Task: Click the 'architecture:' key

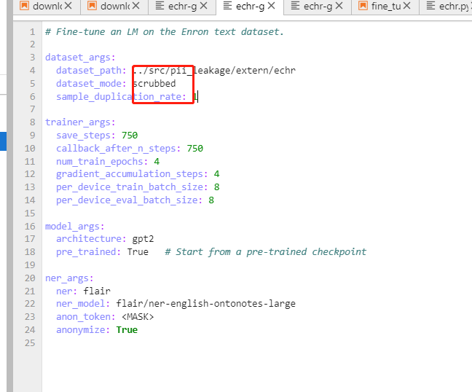Action: (91, 239)
